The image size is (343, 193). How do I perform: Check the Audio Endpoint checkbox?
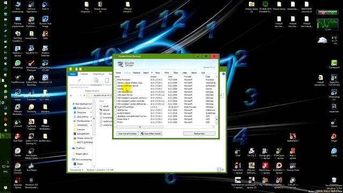point(116,113)
